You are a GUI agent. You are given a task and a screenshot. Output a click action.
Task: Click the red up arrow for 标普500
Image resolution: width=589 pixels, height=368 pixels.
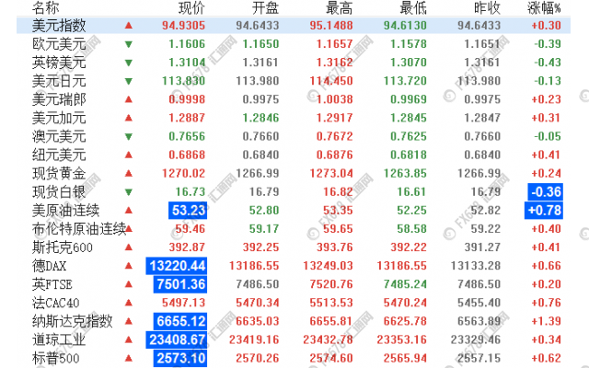[129, 358]
